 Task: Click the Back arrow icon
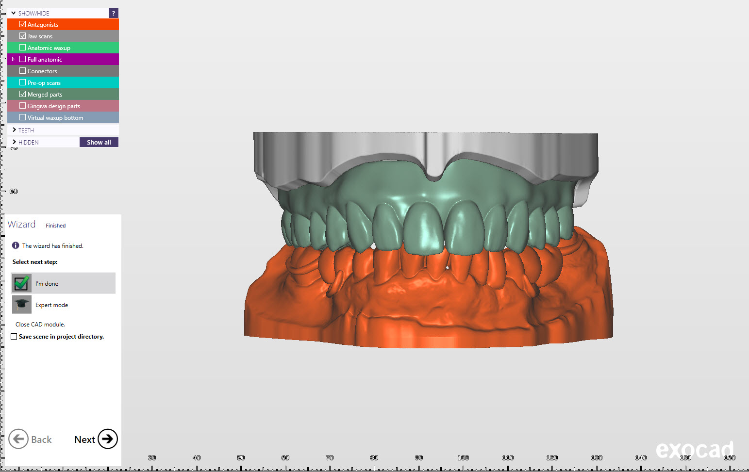(18, 439)
